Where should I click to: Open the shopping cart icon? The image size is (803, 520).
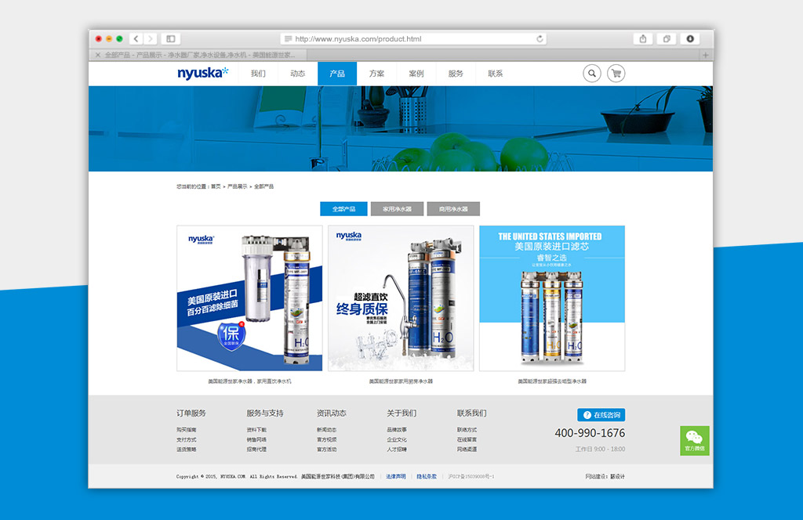(616, 74)
